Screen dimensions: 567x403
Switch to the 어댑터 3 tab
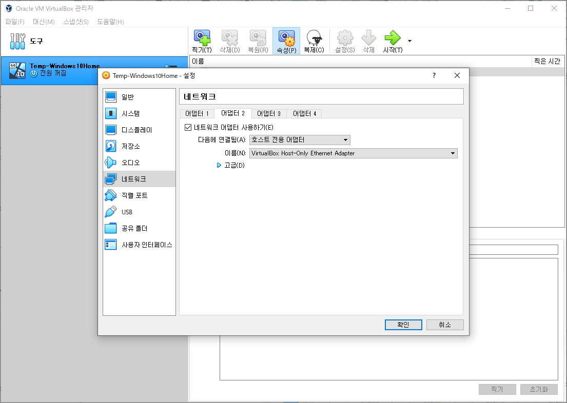pos(269,113)
